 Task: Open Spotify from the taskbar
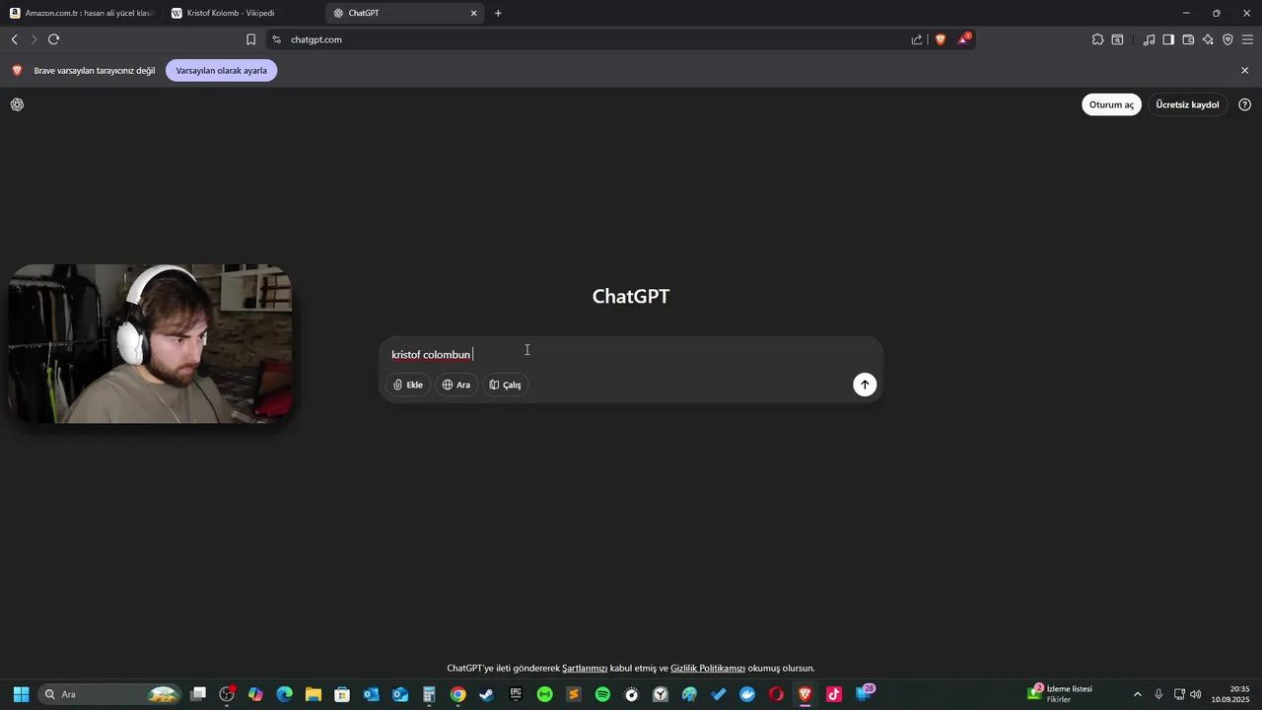click(602, 694)
